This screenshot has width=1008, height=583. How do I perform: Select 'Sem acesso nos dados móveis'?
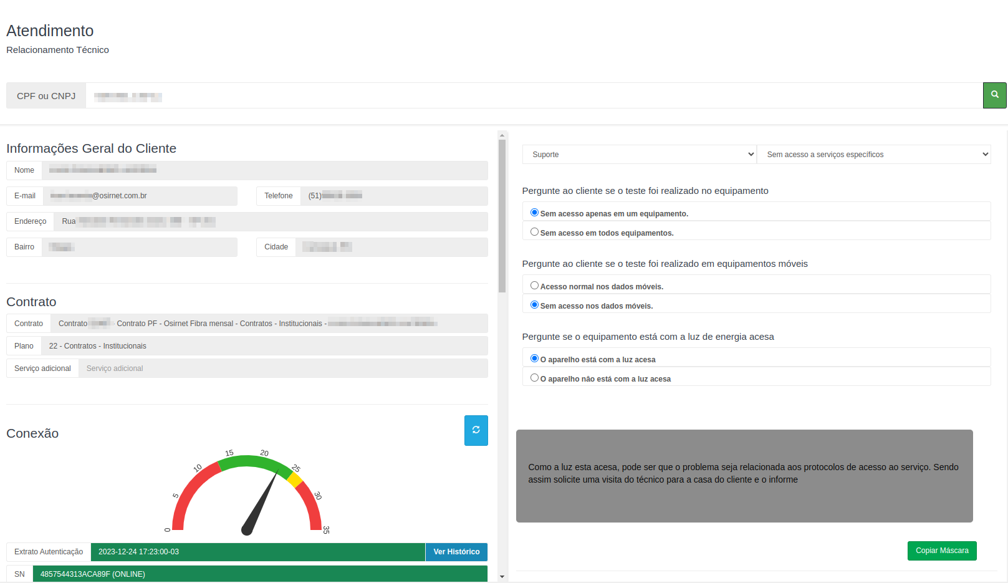coord(534,305)
